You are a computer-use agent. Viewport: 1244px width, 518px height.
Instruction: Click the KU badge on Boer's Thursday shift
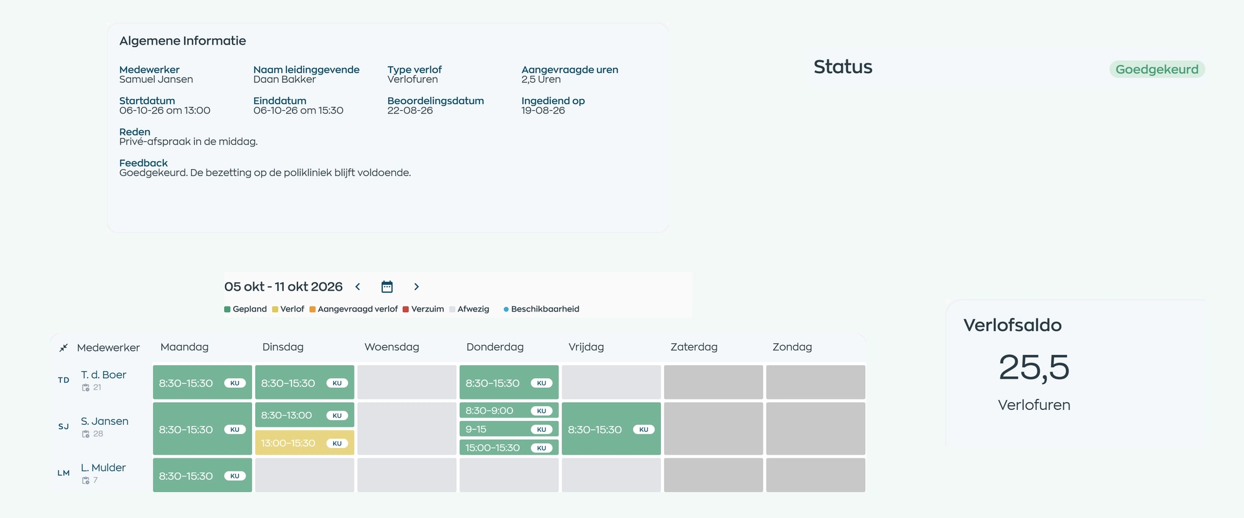pyautogui.click(x=542, y=383)
